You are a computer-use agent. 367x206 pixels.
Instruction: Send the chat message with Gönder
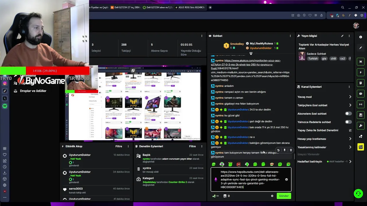tap(284, 196)
